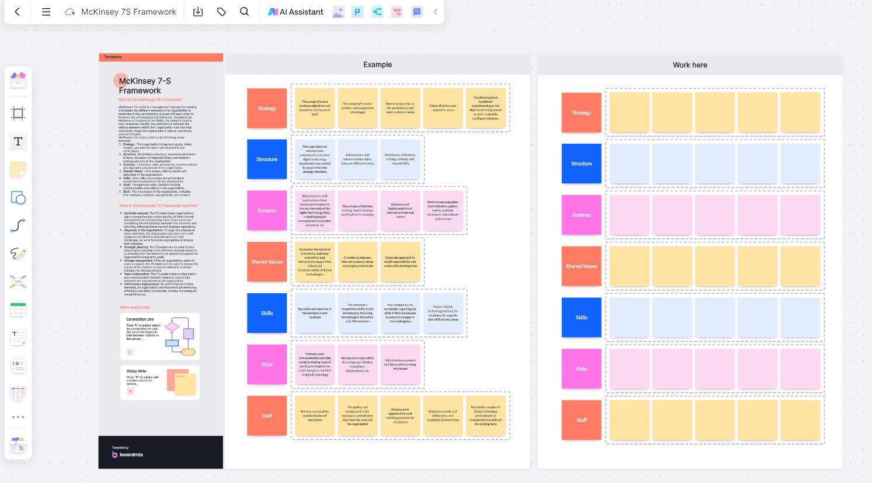Select the Frame tool
872x483 pixels.
click(x=18, y=113)
